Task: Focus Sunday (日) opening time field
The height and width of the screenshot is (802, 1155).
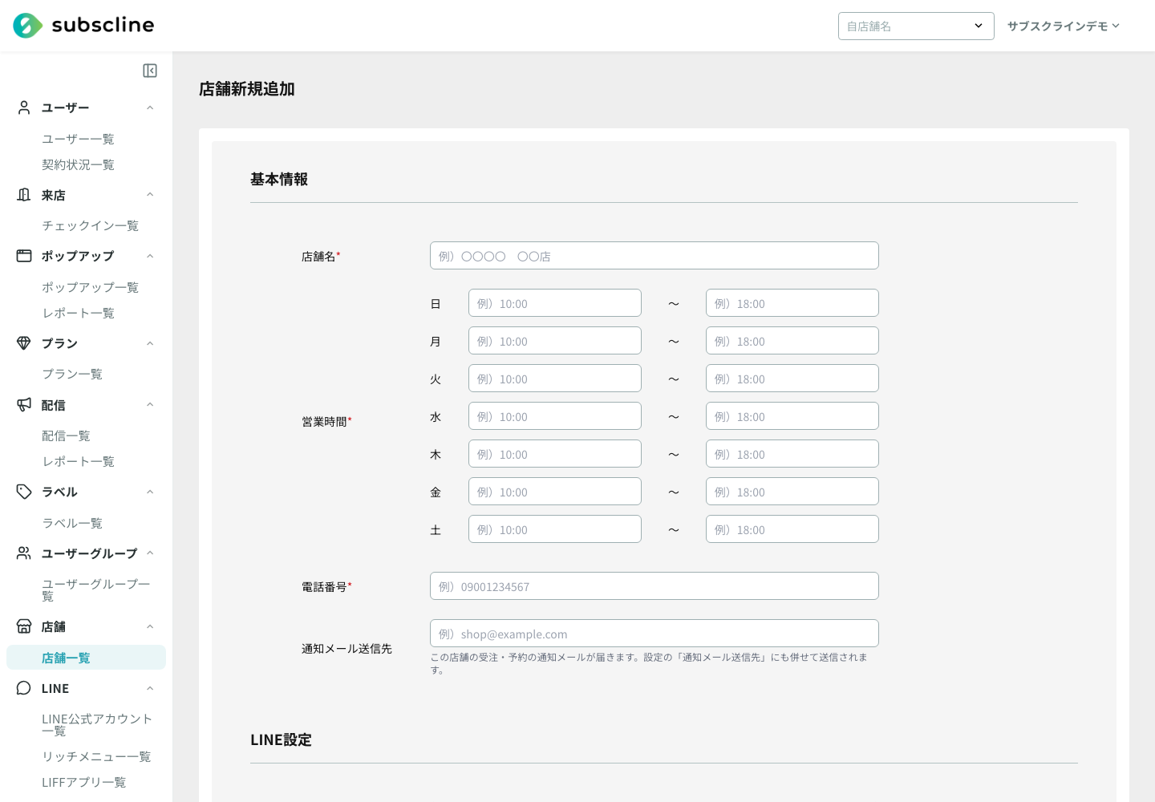Action: click(555, 303)
